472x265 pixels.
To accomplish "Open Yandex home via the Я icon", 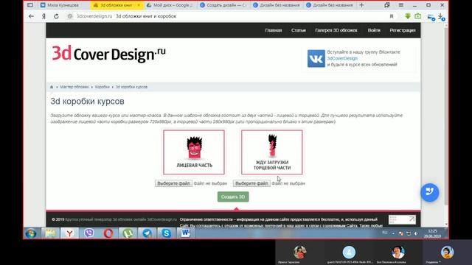I will pyautogui.click(x=44, y=16).
